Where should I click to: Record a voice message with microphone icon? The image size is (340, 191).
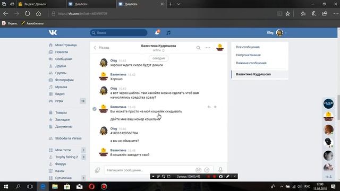point(220,170)
